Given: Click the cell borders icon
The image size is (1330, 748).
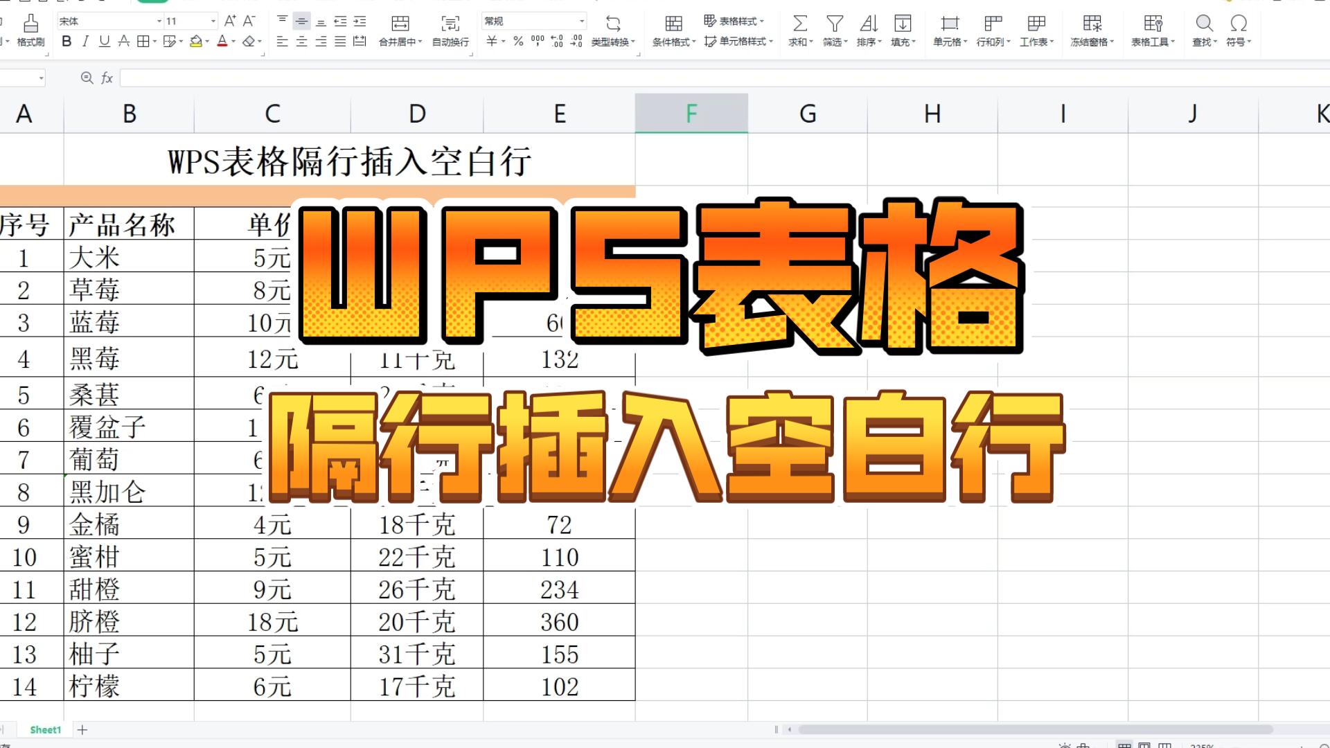Looking at the screenshot, I should (x=142, y=42).
